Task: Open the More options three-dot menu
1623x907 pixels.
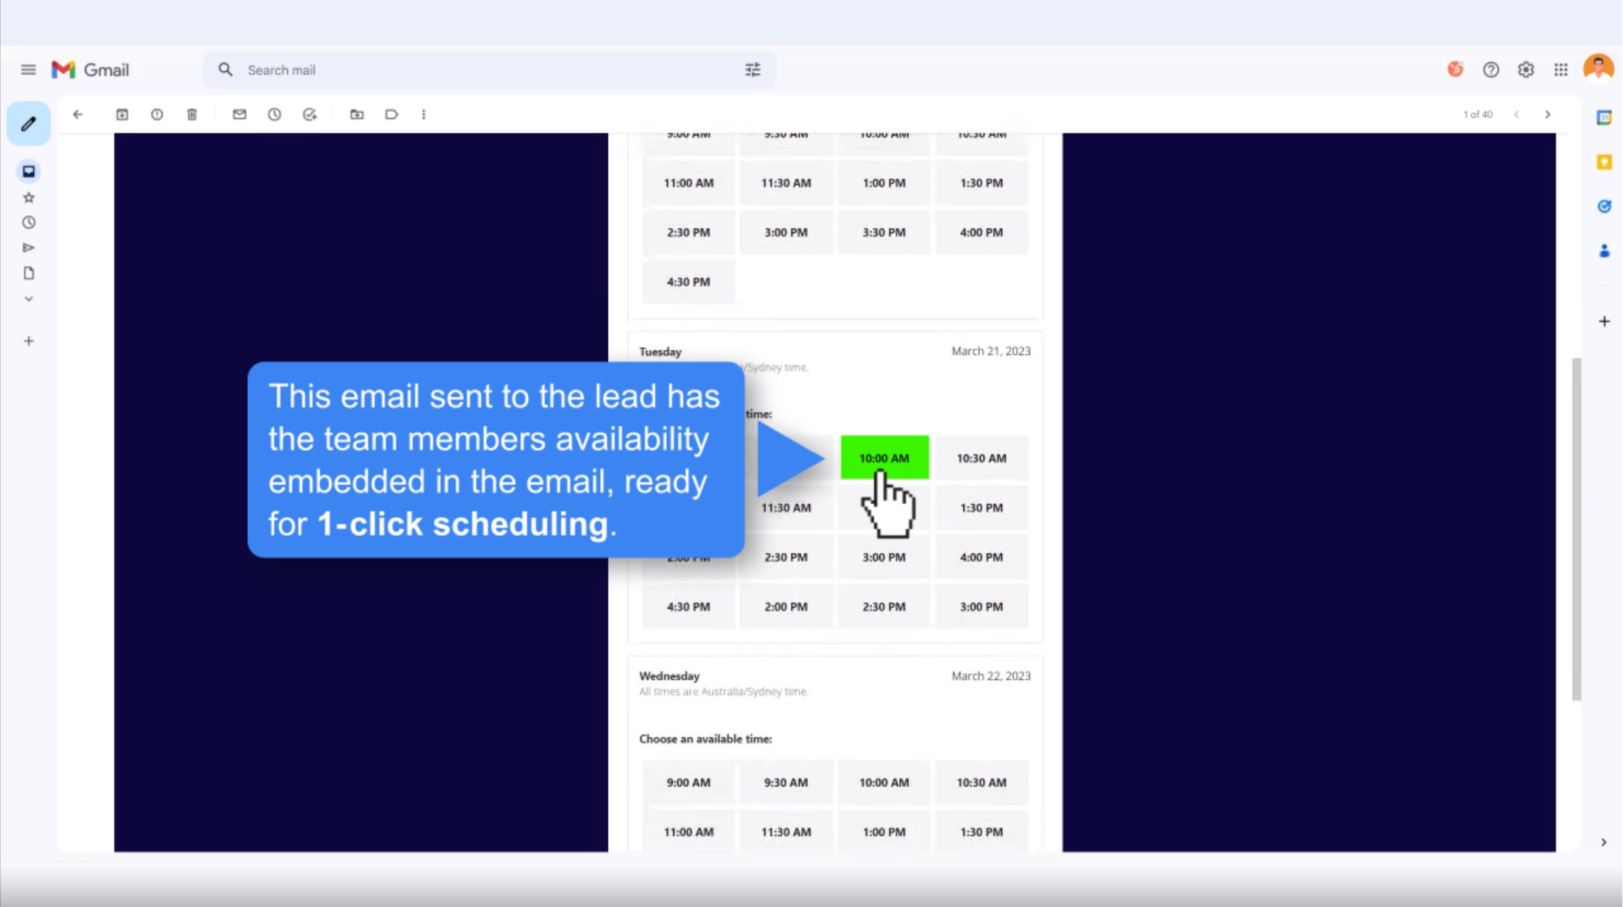Action: click(424, 115)
